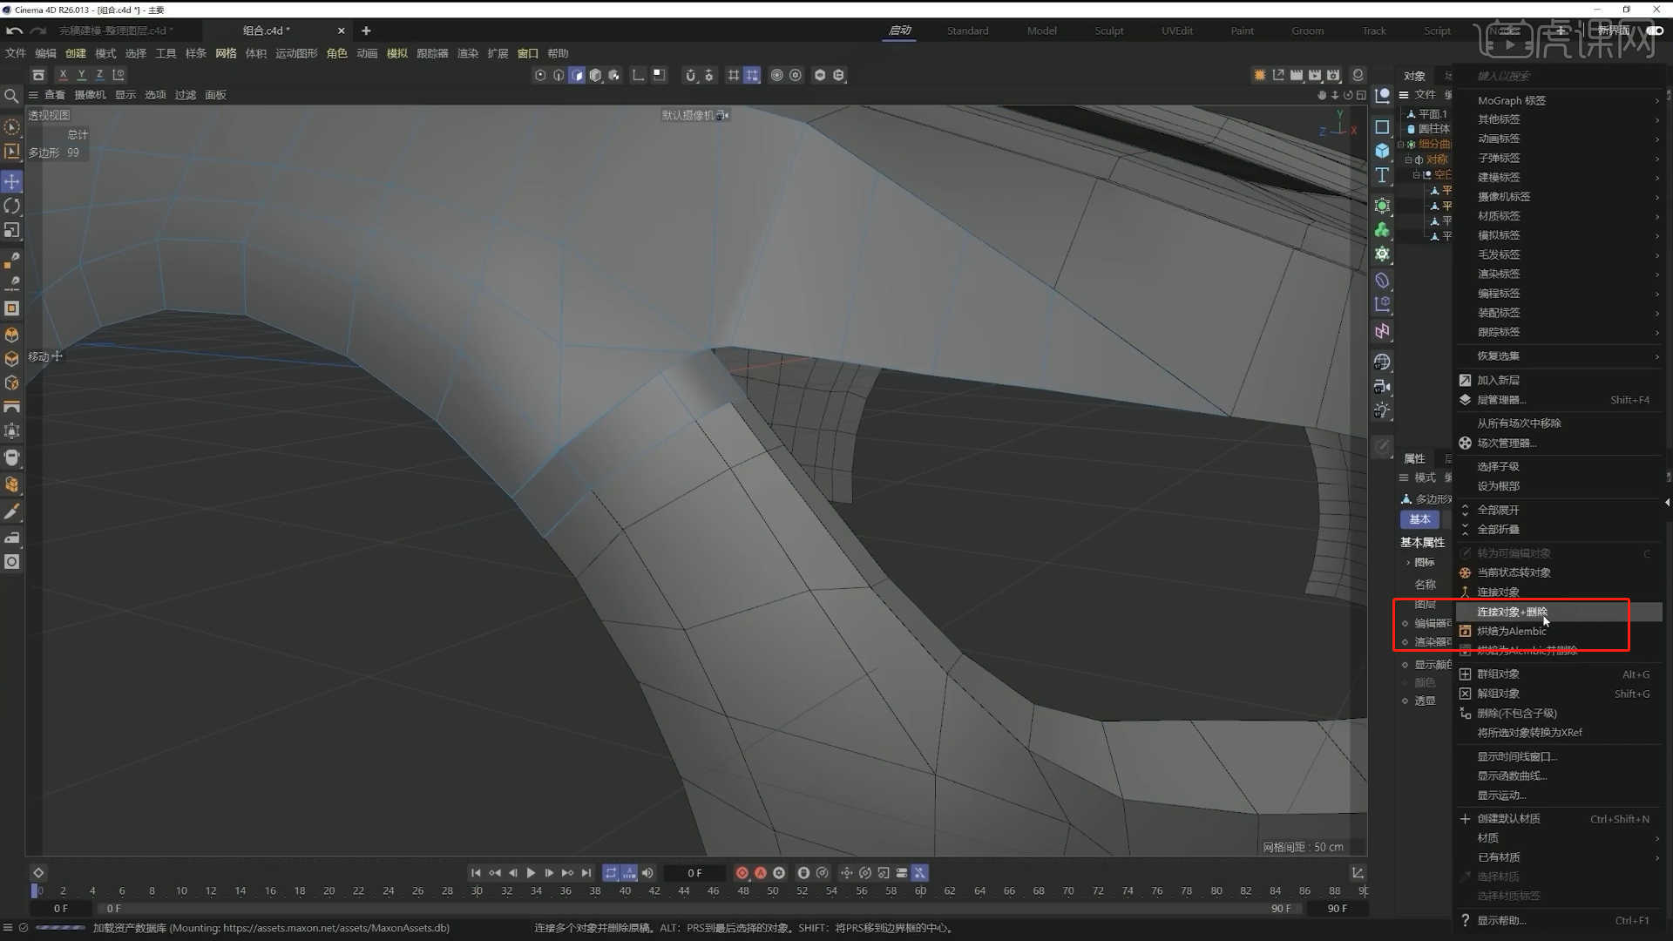Toggle Polygons mode in top toolbar
1673x941 pixels.
577,75
